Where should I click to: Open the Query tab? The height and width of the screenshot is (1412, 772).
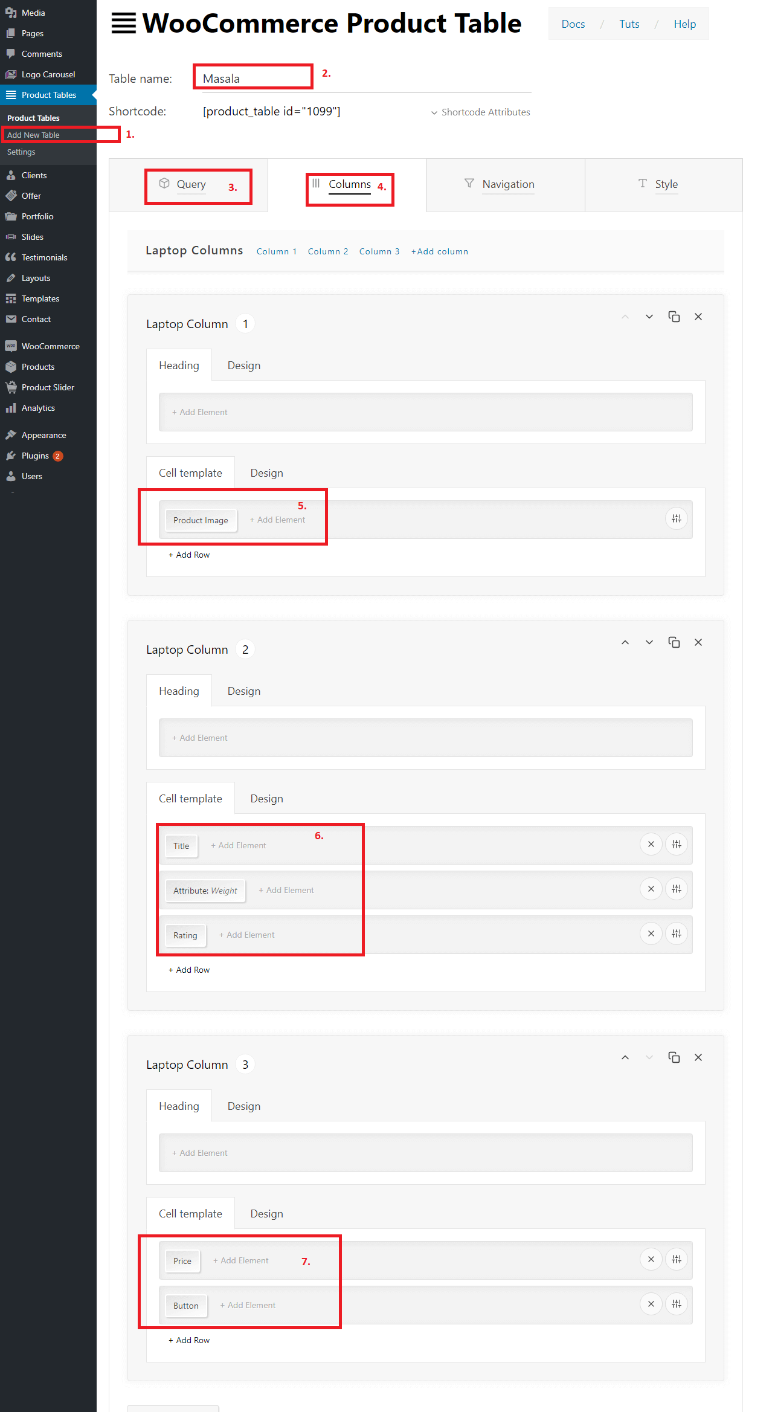[x=188, y=185]
